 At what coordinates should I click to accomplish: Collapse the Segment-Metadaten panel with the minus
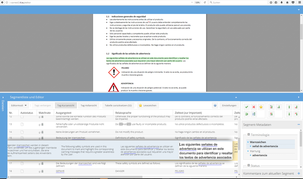(299, 125)
